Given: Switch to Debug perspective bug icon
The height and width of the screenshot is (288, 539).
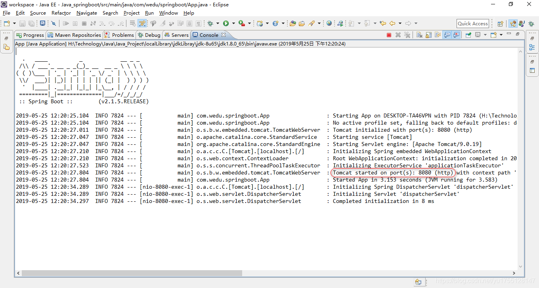Looking at the screenshot, I should pos(531,24).
